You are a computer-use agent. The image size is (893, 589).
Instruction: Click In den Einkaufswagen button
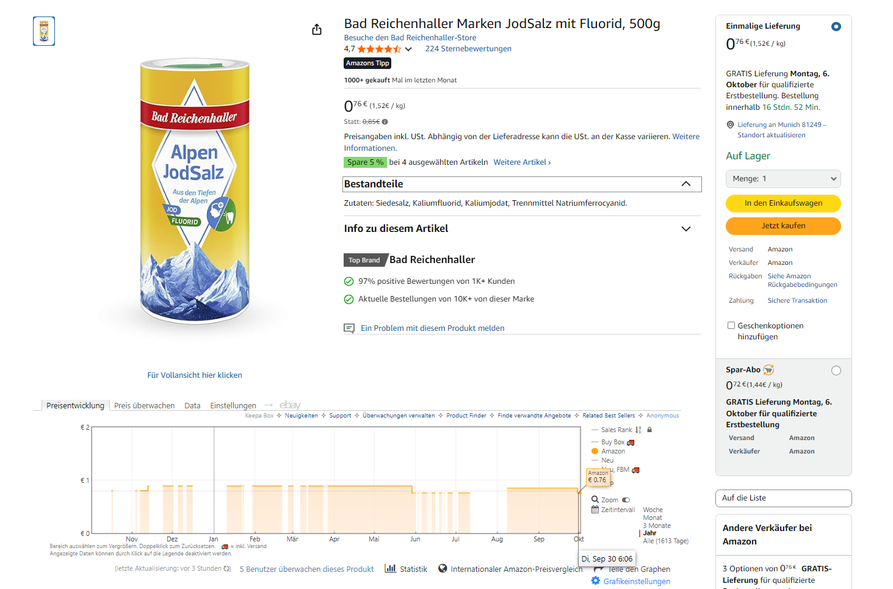point(783,203)
